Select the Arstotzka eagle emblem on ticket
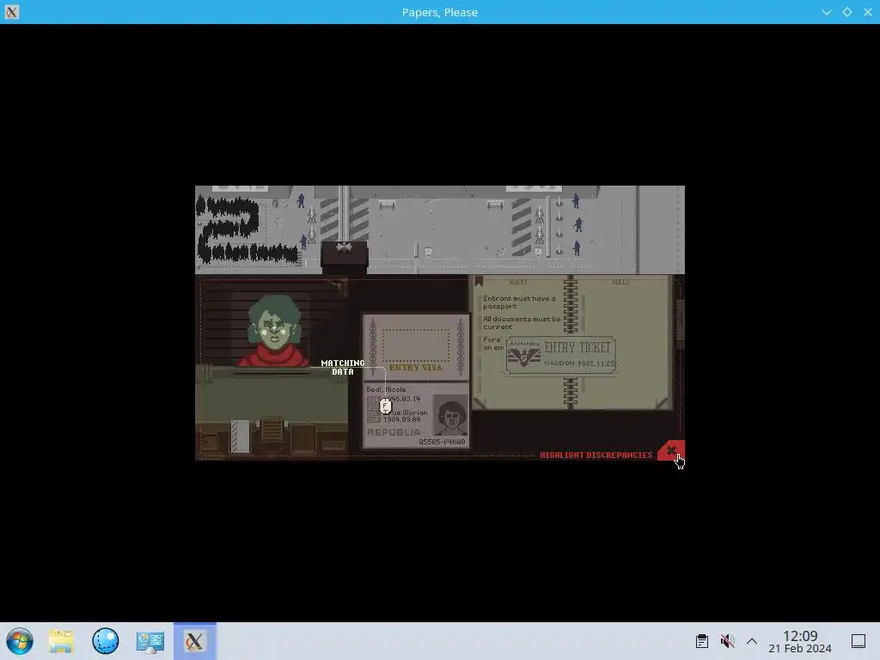Screen dimensions: 880x660 (523, 357)
